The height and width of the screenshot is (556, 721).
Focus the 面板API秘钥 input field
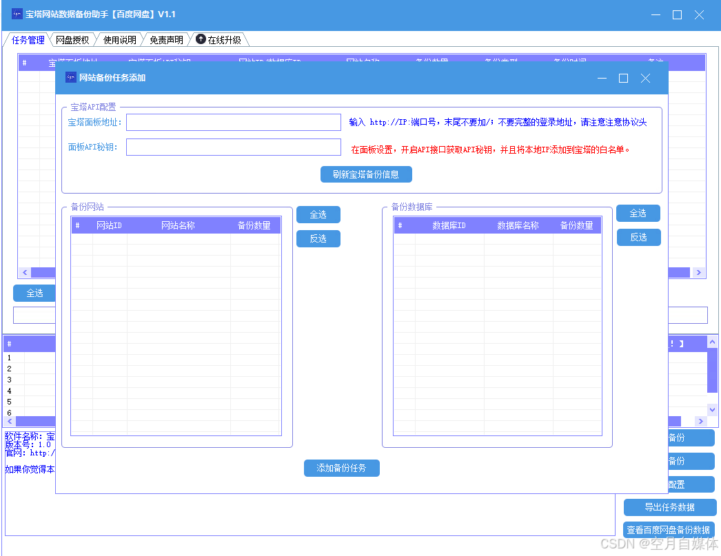click(x=234, y=147)
